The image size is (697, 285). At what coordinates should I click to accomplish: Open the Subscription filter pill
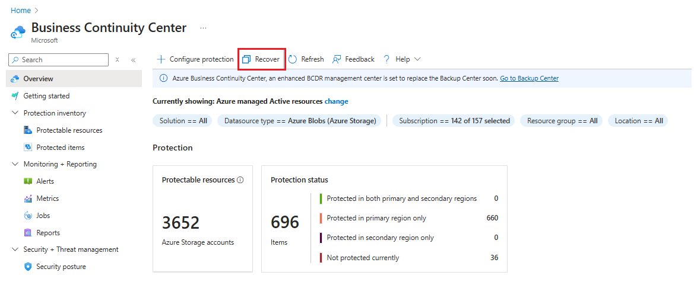tap(454, 121)
